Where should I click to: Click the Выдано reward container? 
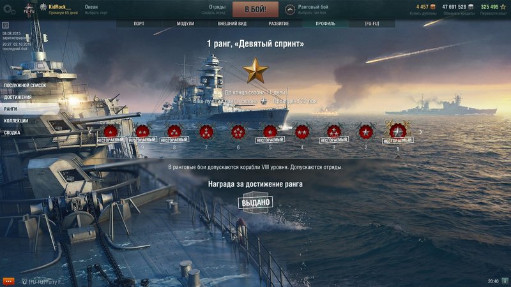pos(255,202)
